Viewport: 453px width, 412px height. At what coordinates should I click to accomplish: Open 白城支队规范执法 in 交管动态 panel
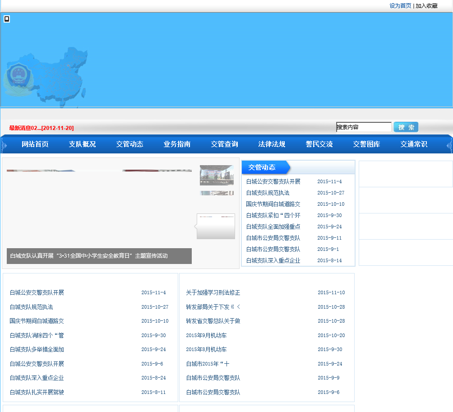point(268,193)
